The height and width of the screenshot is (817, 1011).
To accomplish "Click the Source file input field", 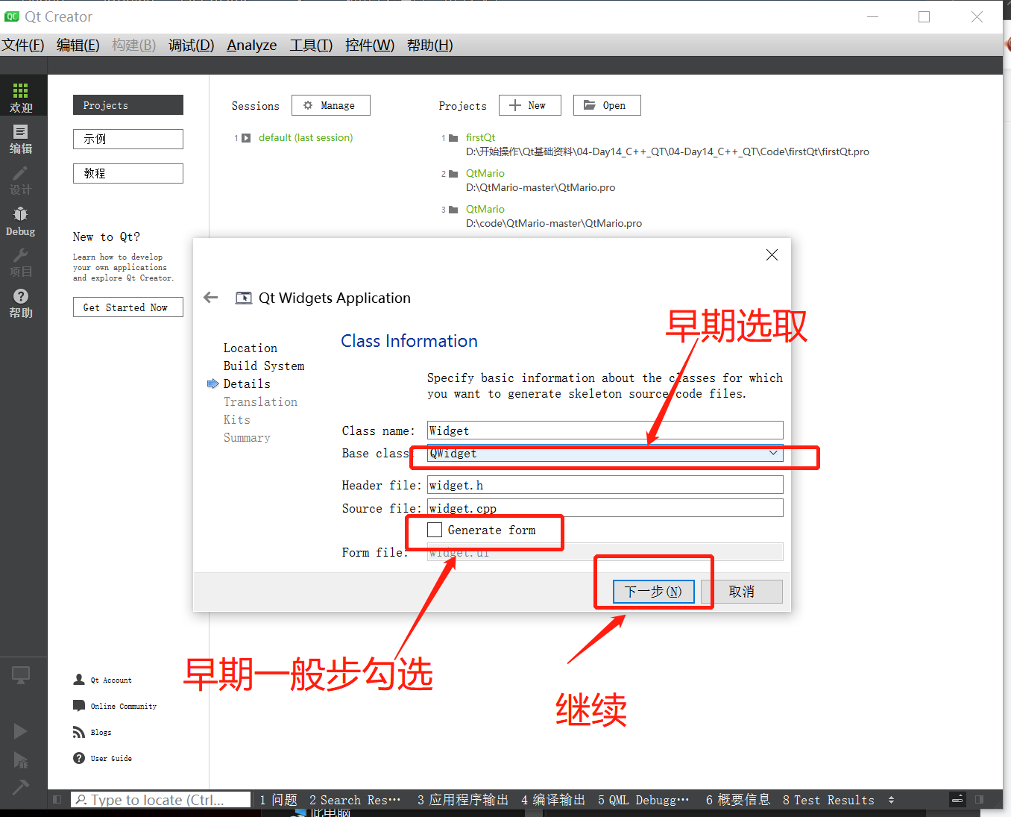I will [x=605, y=508].
